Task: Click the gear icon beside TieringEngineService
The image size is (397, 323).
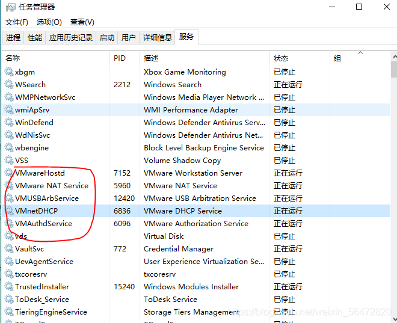Action: (9, 312)
